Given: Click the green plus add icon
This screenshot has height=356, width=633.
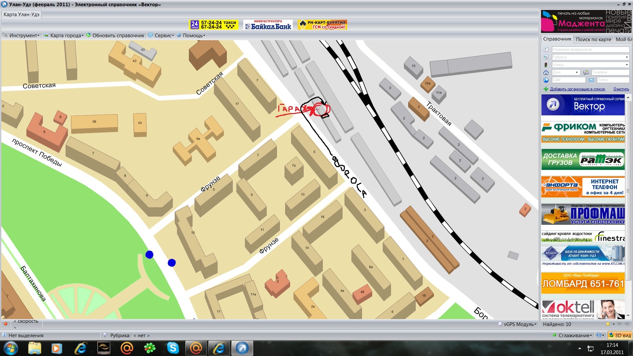Looking at the screenshot, I should pos(546,89).
